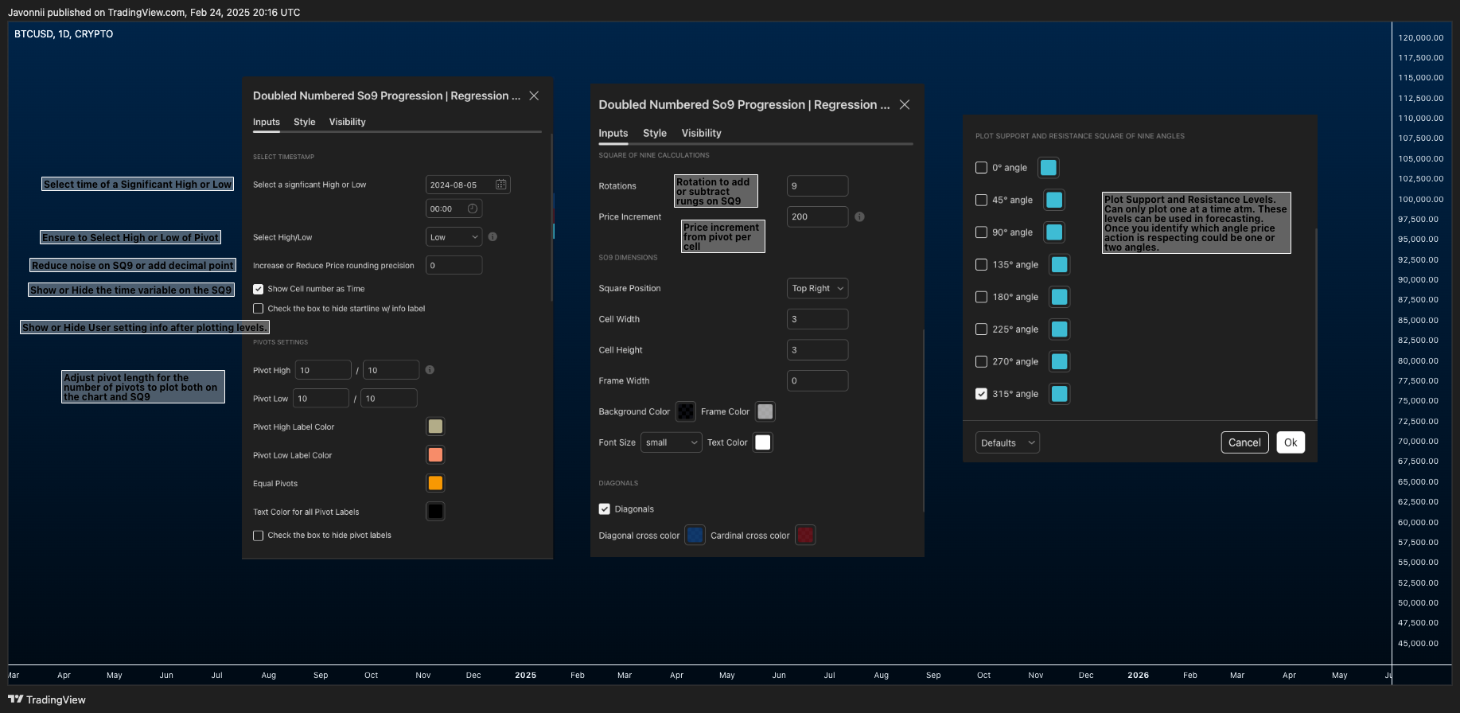Click info icon beside Select High/Low
1460x713 pixels.
(493, 237)
